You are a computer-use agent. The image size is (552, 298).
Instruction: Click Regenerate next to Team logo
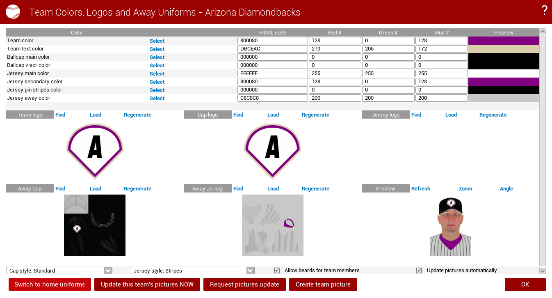pyautogui.click(x=137, y=115)
